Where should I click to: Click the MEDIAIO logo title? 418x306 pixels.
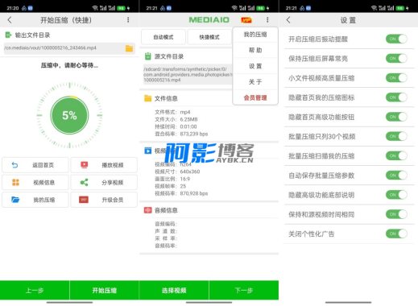tap(209, 20)
